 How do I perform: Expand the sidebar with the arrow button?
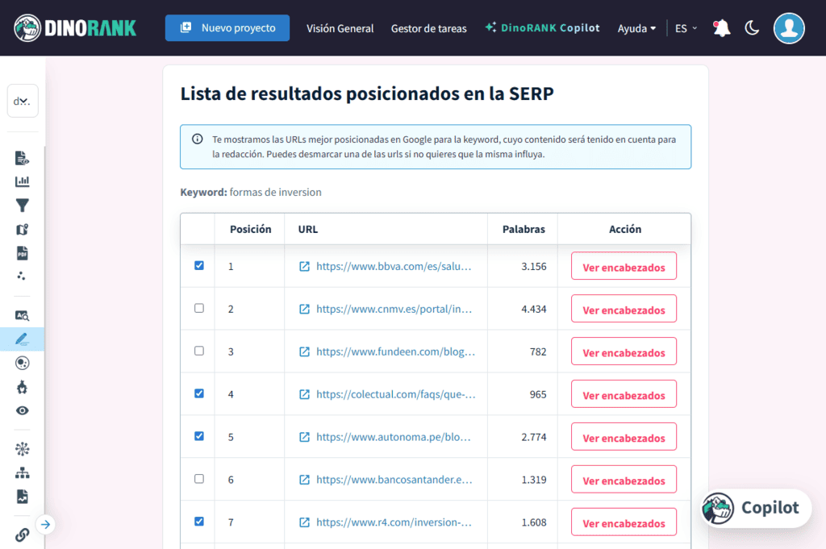tap(46, 524)
